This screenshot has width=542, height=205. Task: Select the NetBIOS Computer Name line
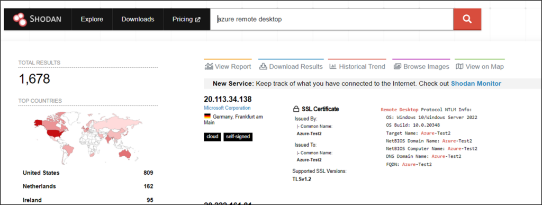(x=432, y=149)
